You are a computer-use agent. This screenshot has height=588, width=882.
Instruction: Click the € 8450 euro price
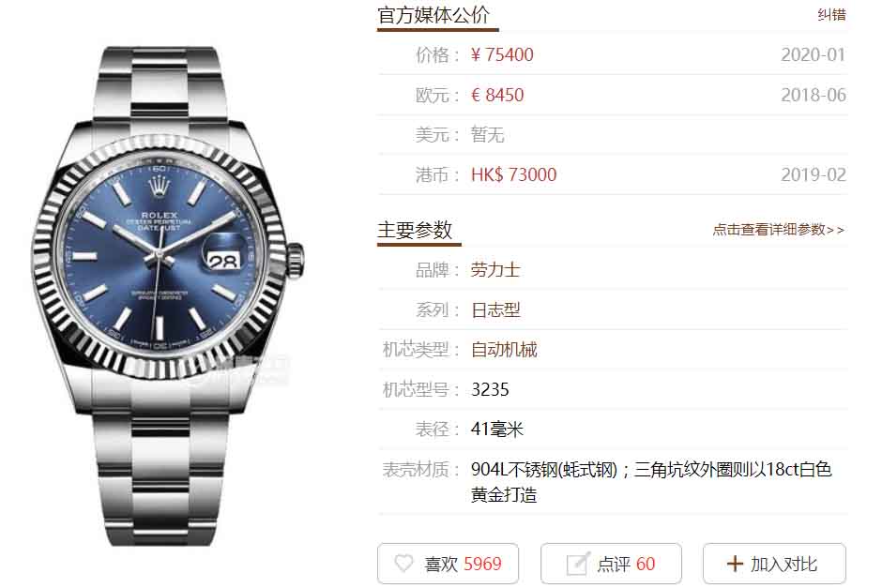pyautogui.click(x=497, y=95)
